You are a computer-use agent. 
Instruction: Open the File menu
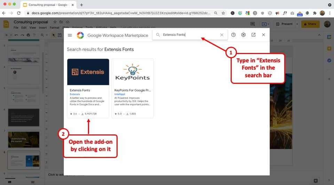(16, 27)
